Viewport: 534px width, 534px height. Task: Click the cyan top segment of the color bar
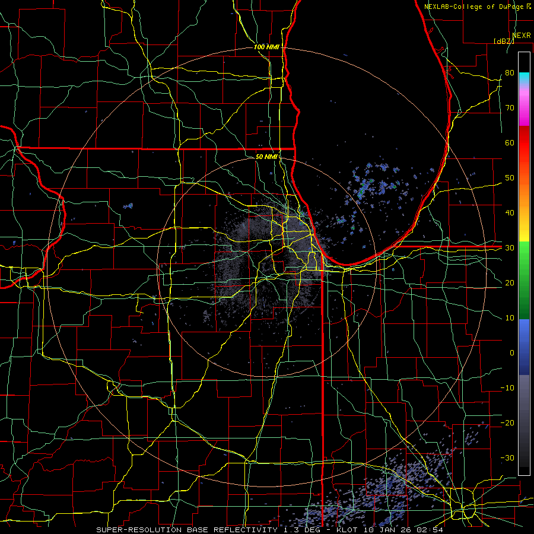pyautogui.click(x=524, y=78)
